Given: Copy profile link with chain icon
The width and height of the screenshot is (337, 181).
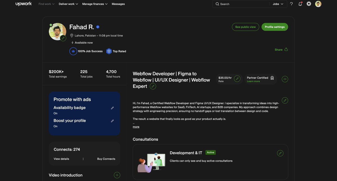Looking at the screenshot, I should coord(285,79).
